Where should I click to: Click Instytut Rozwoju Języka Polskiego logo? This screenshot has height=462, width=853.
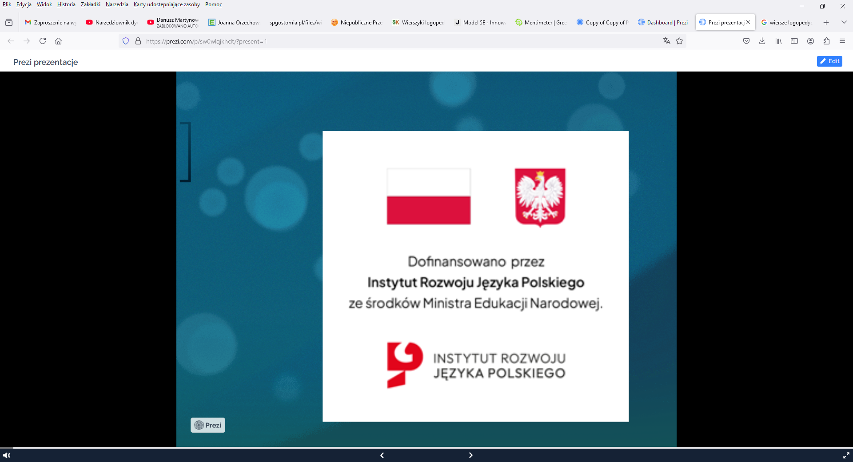point(476,365)
